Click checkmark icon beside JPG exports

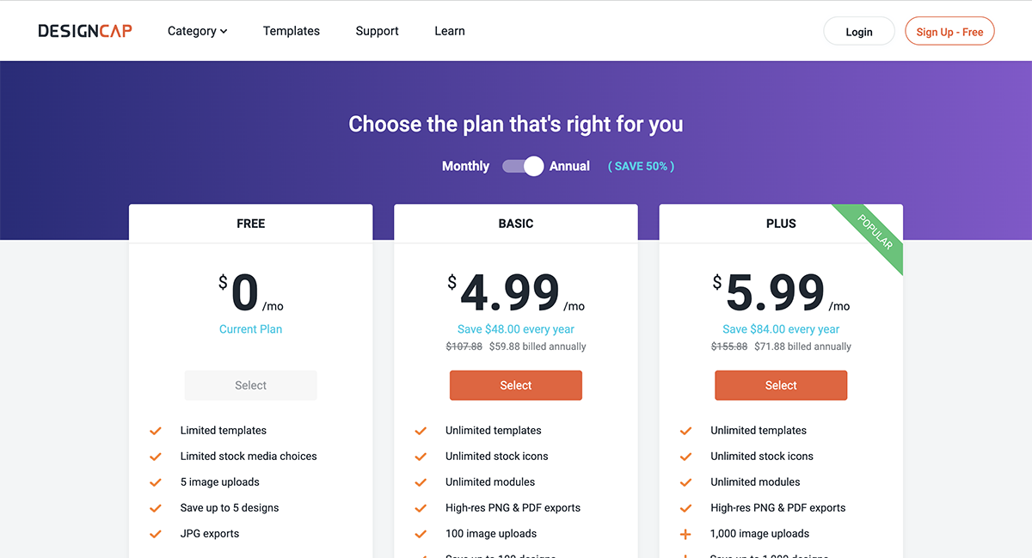pyautogui.click(x=156, y=534)
